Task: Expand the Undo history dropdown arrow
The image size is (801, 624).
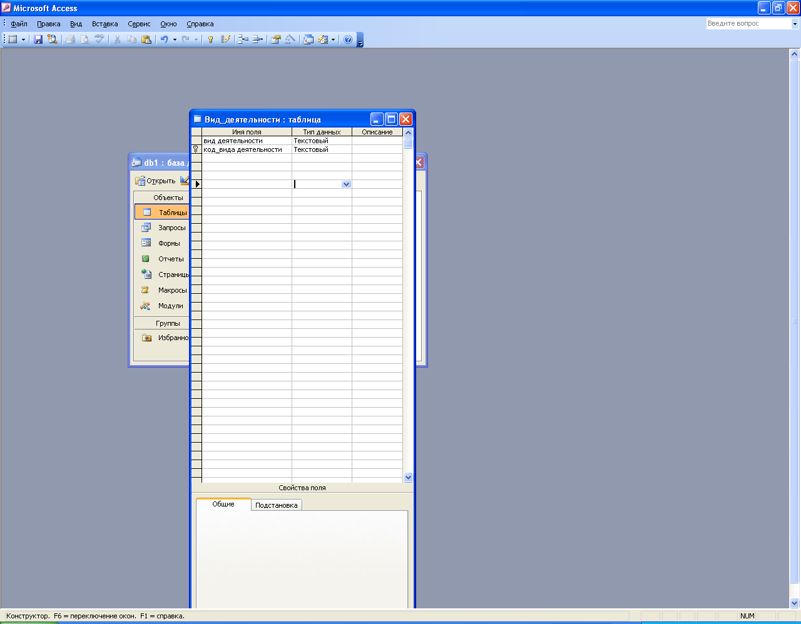Action: [x=175, y=39]
